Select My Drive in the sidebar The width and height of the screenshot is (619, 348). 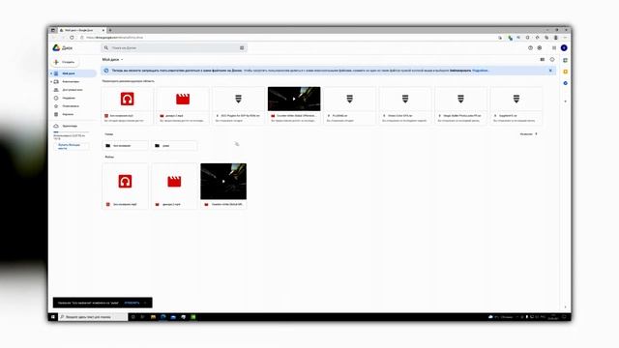(x=74, y=73)
